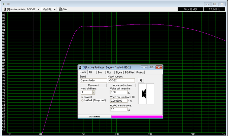The height and width of the screenshot is (136, 228).
Task: Open the passive radiator MS5-22 project dropdown
Action: 39,9
